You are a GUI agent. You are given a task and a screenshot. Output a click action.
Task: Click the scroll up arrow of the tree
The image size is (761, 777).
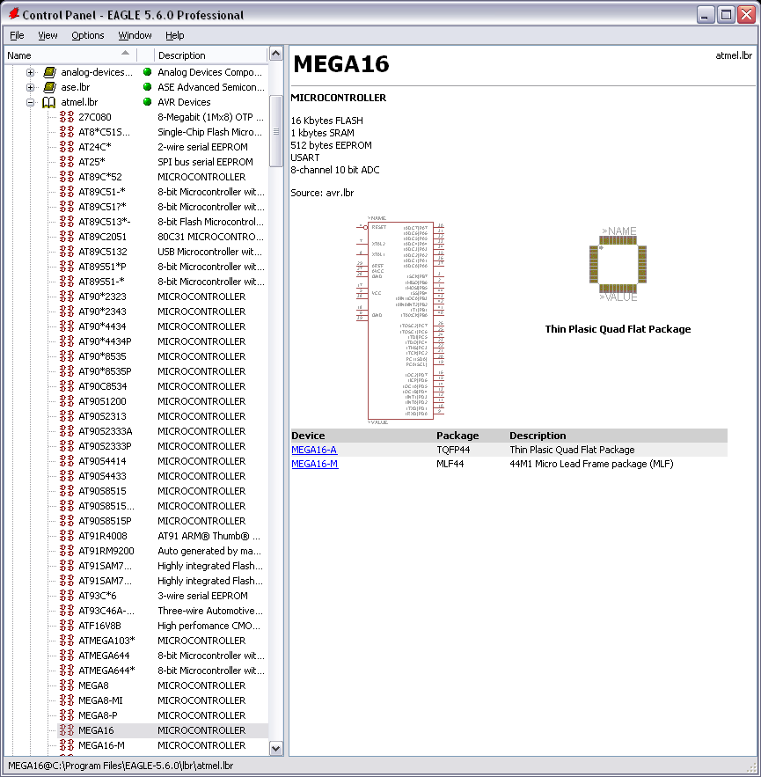276,54
